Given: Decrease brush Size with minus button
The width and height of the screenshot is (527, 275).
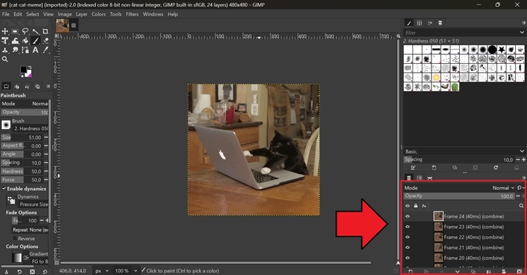Looking at the screenshot, I should click(x=46, y=137).
